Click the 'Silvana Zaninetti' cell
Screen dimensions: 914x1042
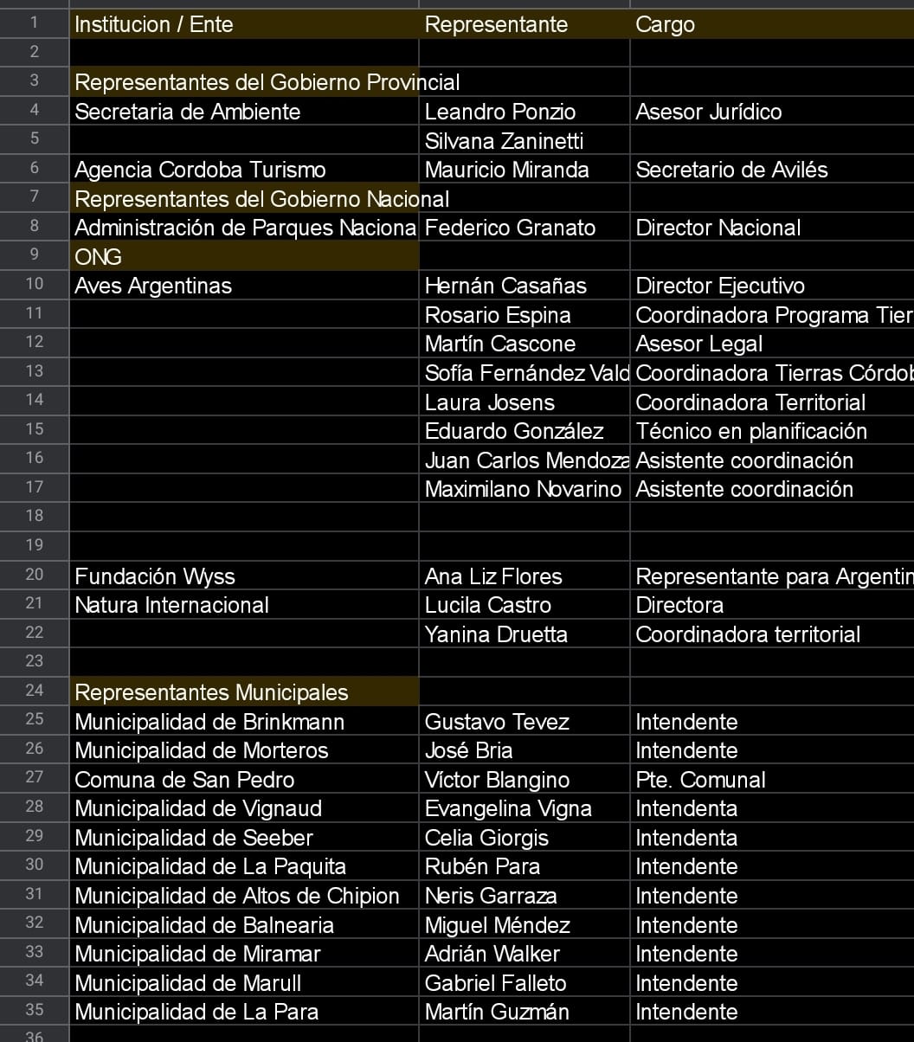[x=525, y=140]
